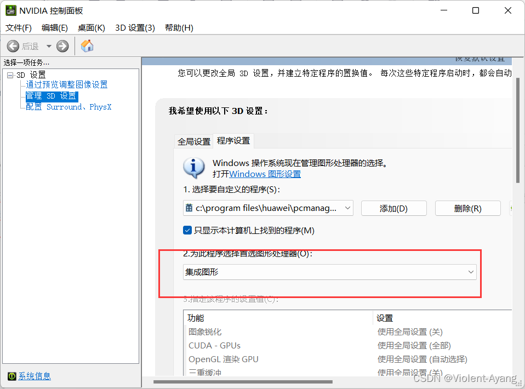This screenshot has width=525, height=389.
Task: Click 使用全局设置 (自动选择) setting value
Action: click(422, 359)
